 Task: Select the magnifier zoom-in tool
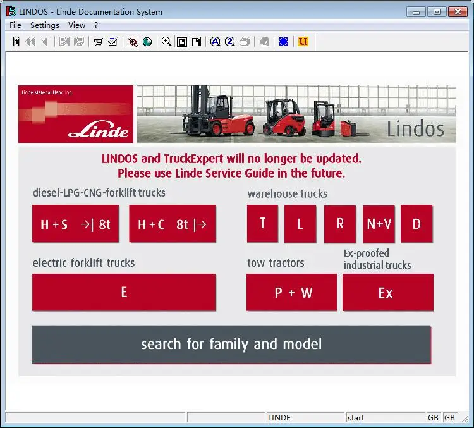(x=167, y=42)
